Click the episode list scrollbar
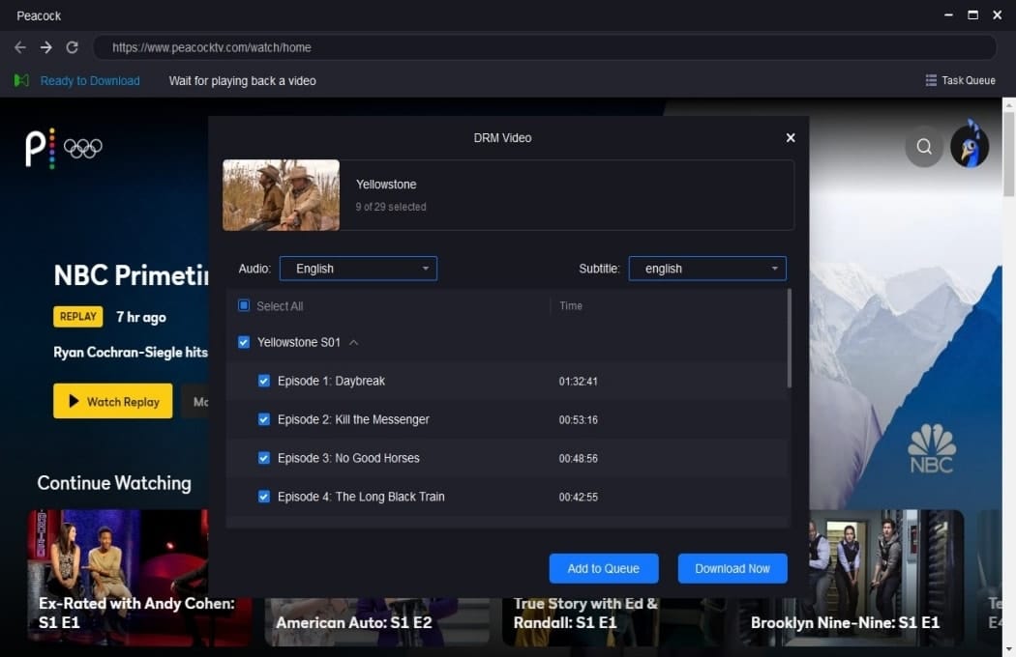Image resolution: width=1016 pixels, height=657 pixels. click(x=790, y=338)
